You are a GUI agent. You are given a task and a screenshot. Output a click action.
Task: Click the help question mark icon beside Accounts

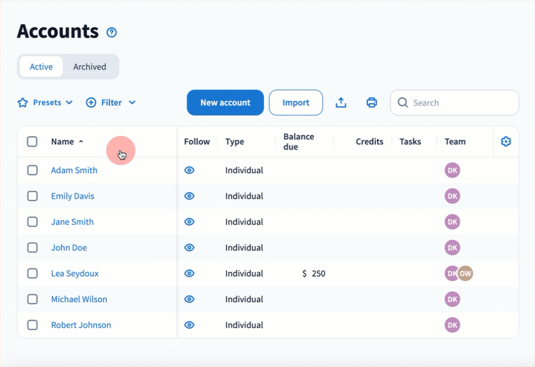(x=111, y=32)
